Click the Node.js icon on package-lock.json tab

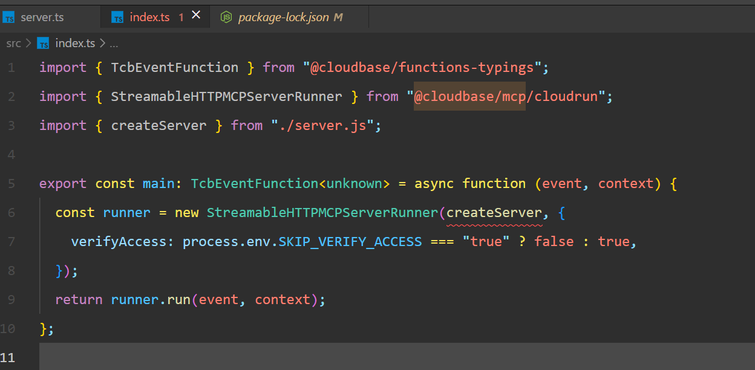tap(226, 18)
